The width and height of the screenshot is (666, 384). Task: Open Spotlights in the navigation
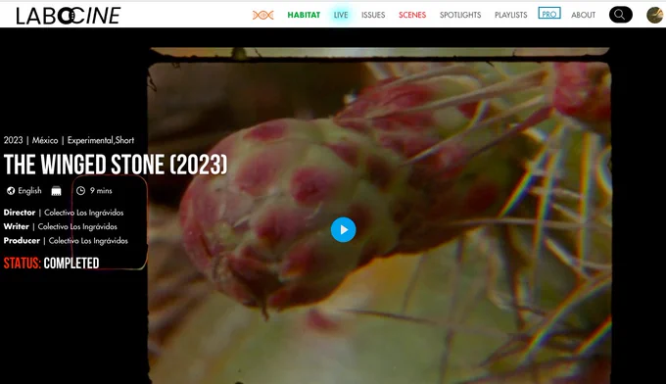[x=460, y=15]
